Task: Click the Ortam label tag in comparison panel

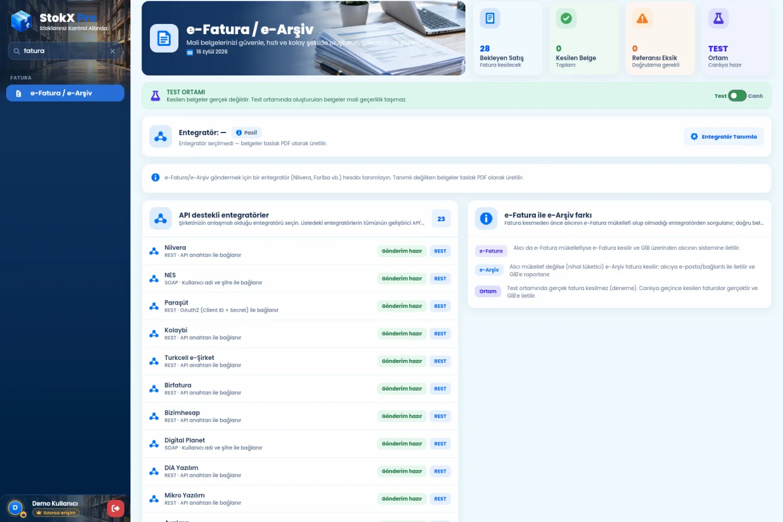Action: pyautogui.click(x=488, y=291)
